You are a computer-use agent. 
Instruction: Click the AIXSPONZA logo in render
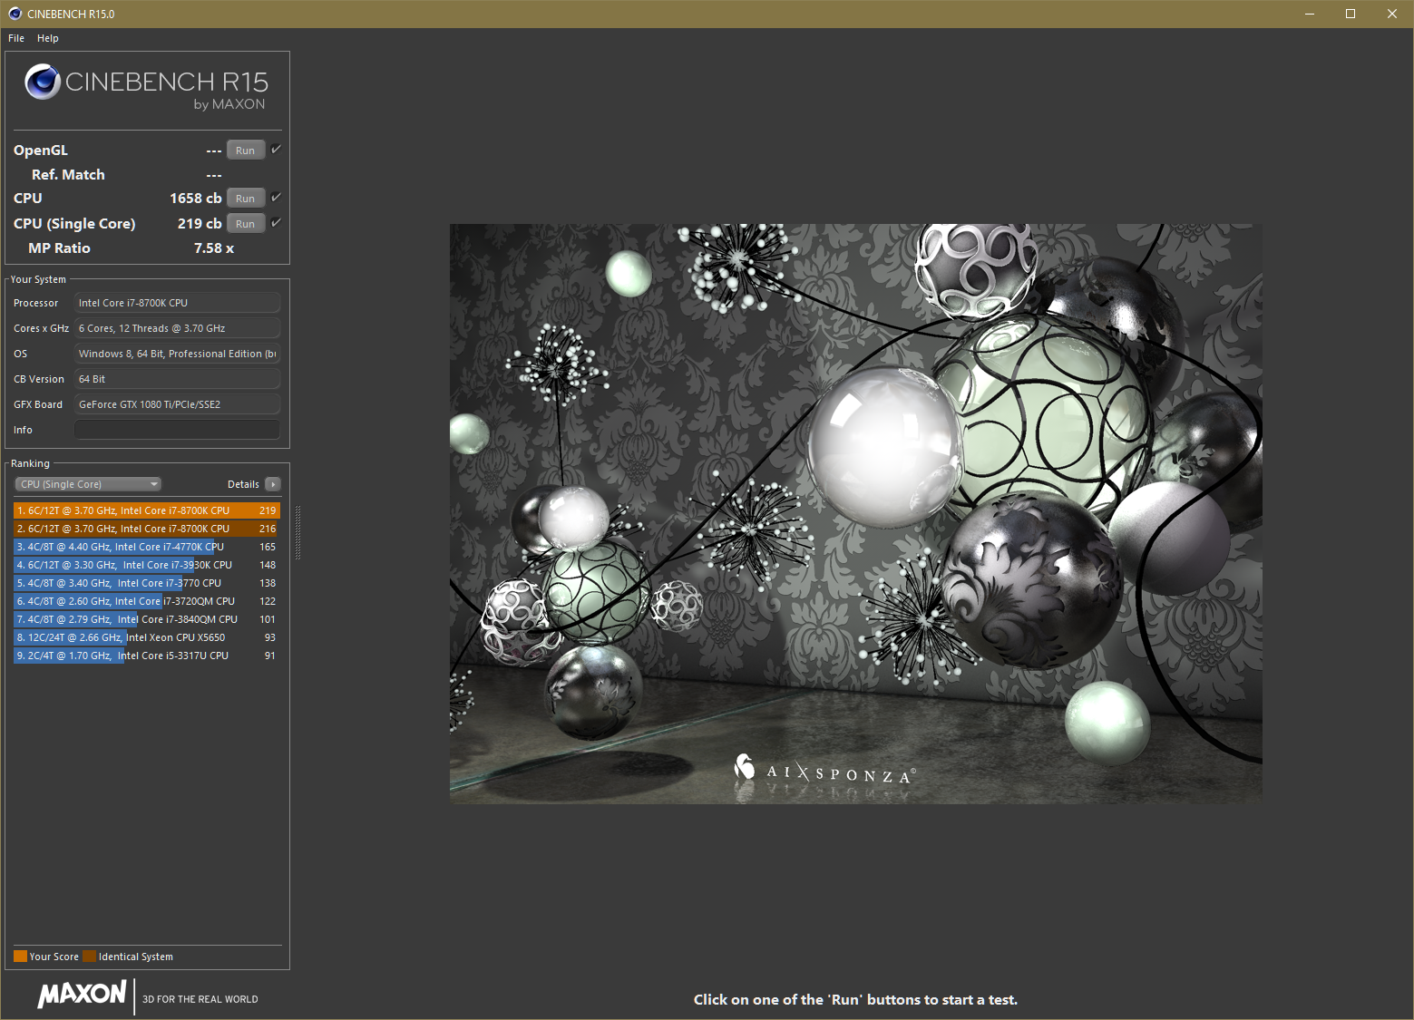click(x=824, y=772)
